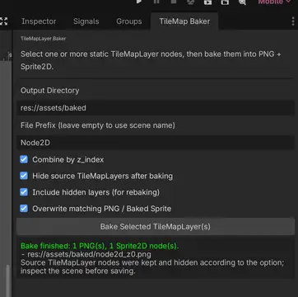Click the Output Directory input field
The width and height of the screenshot is (298, 297).
coord(156,108)
